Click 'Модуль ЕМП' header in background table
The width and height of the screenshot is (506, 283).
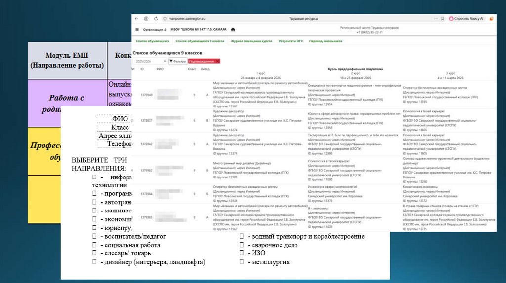(x=67, y=55)
